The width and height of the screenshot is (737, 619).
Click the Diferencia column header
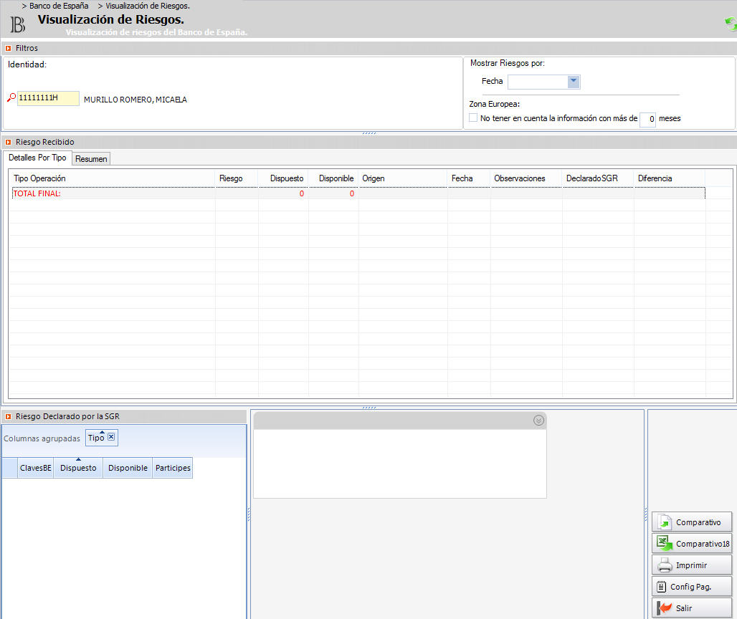click(670, 178)
